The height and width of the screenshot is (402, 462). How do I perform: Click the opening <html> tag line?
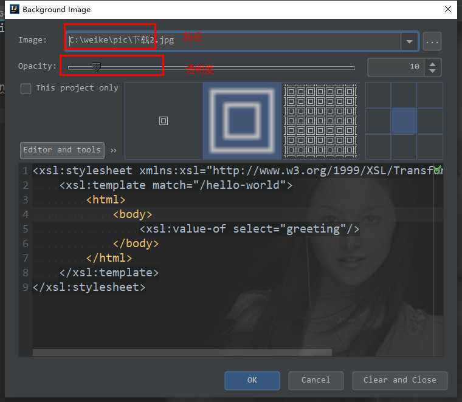pyautogui.click(x=106, y=200)
